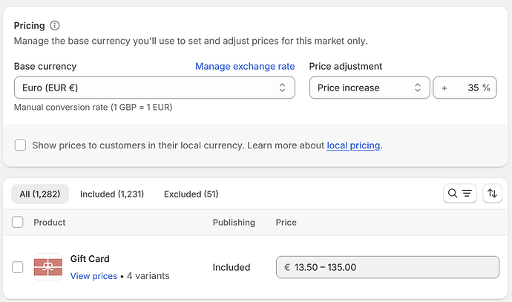Select the Gift Card row checkbox
The width and height of the screenshot is (512, 302).
[x=19, y=267]
